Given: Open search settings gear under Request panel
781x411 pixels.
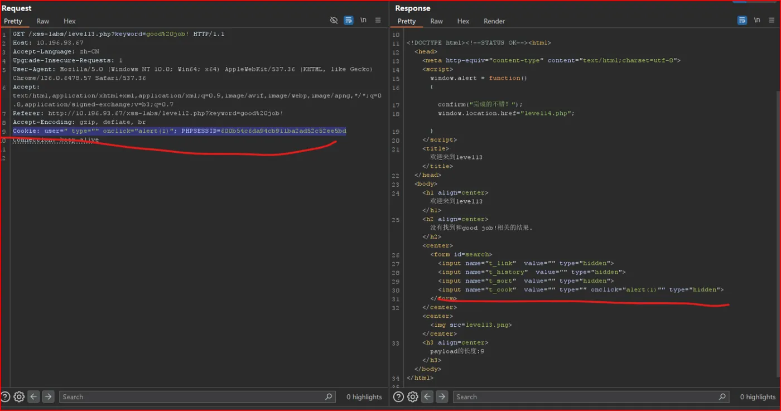Looking at the screenshot, I should click(19, 397).
